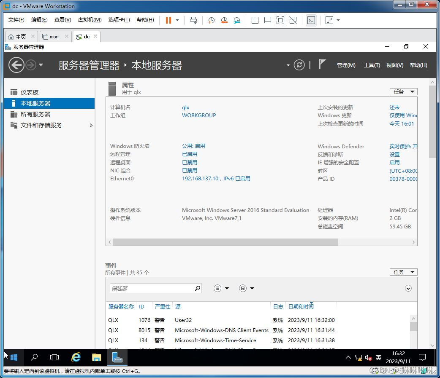Open the 属性 section 任务 dropdown
Viewport: 440px width, 378px height.
coord(404,91)
